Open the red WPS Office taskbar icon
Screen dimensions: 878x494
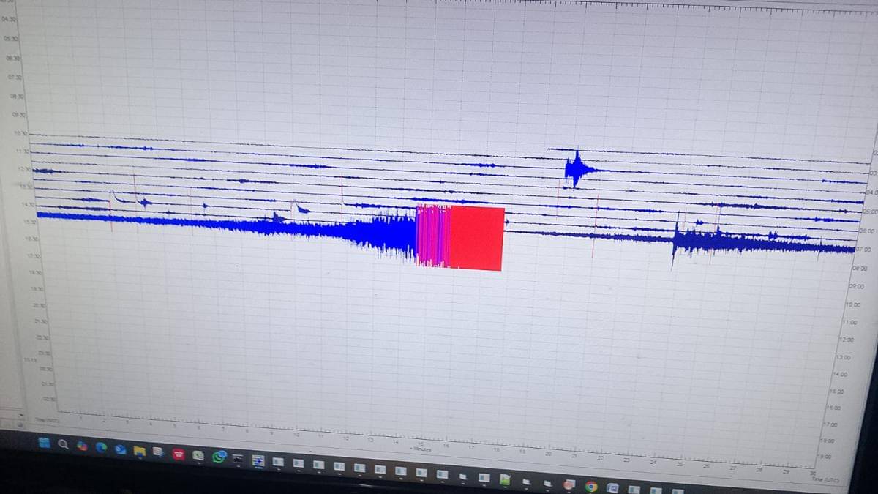(178, 454)
